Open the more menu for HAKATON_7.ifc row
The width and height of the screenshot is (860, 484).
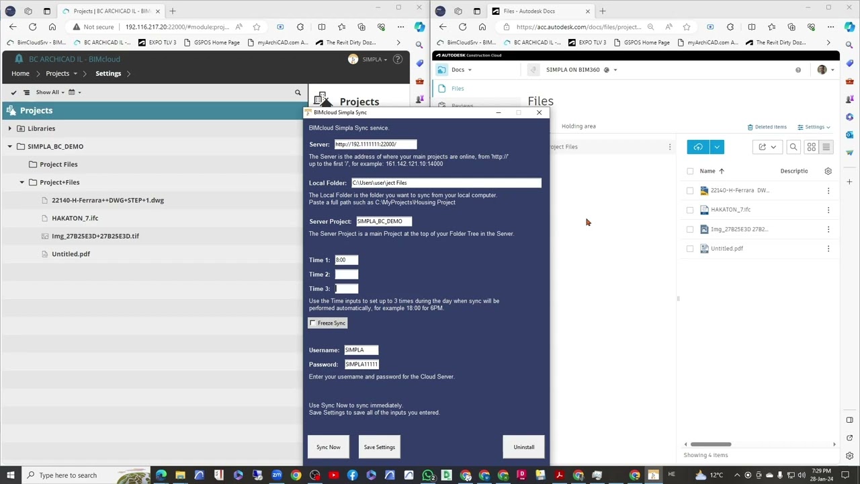pyautogui.click(x=828, y=210)
